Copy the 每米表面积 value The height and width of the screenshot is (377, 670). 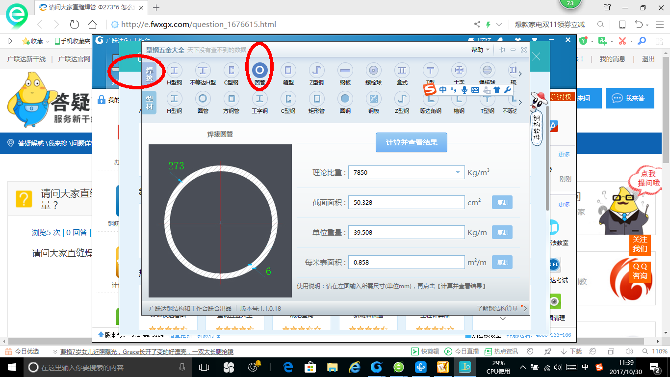(502, 262)
